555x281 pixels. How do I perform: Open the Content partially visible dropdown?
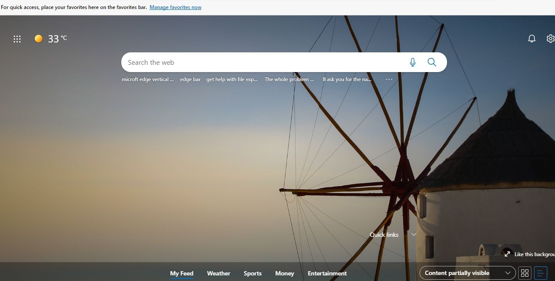tap(468, 273)
